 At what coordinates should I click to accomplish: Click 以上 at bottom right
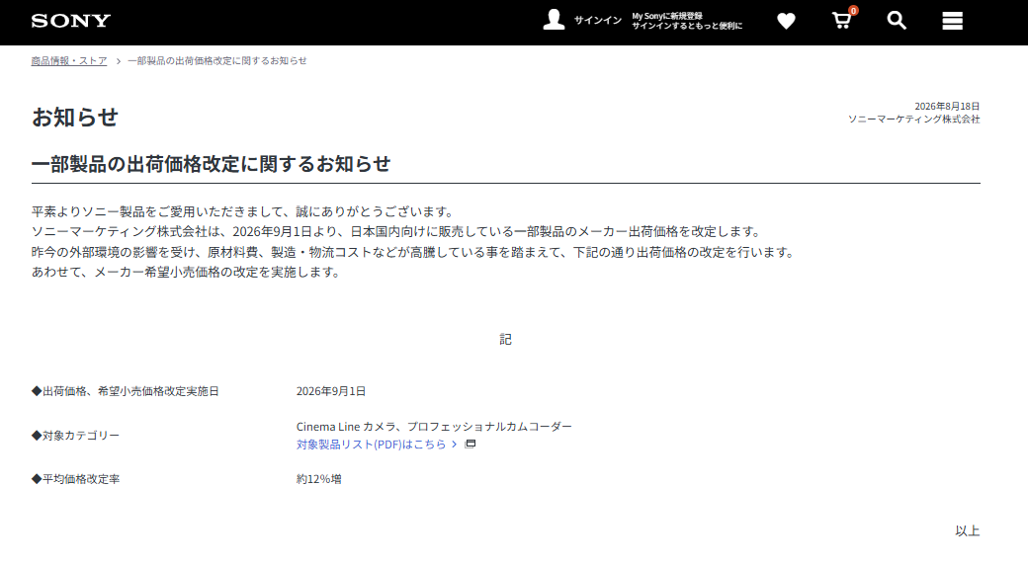[x=968, y=531]
